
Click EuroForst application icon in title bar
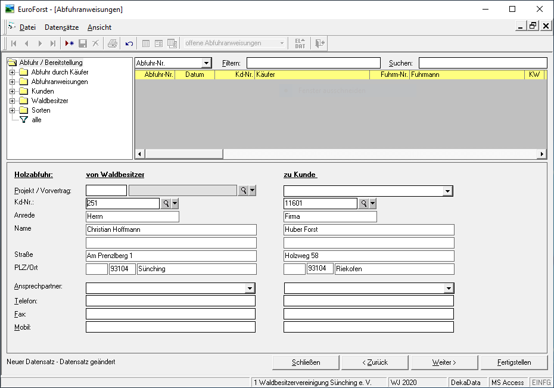click(10, 9)
